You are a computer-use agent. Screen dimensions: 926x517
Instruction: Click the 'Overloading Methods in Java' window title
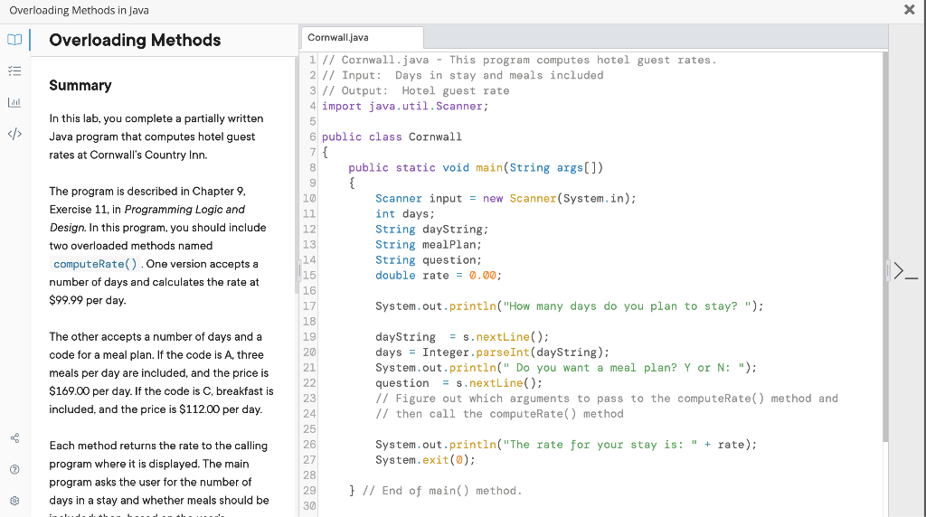(x=80, y=10)
